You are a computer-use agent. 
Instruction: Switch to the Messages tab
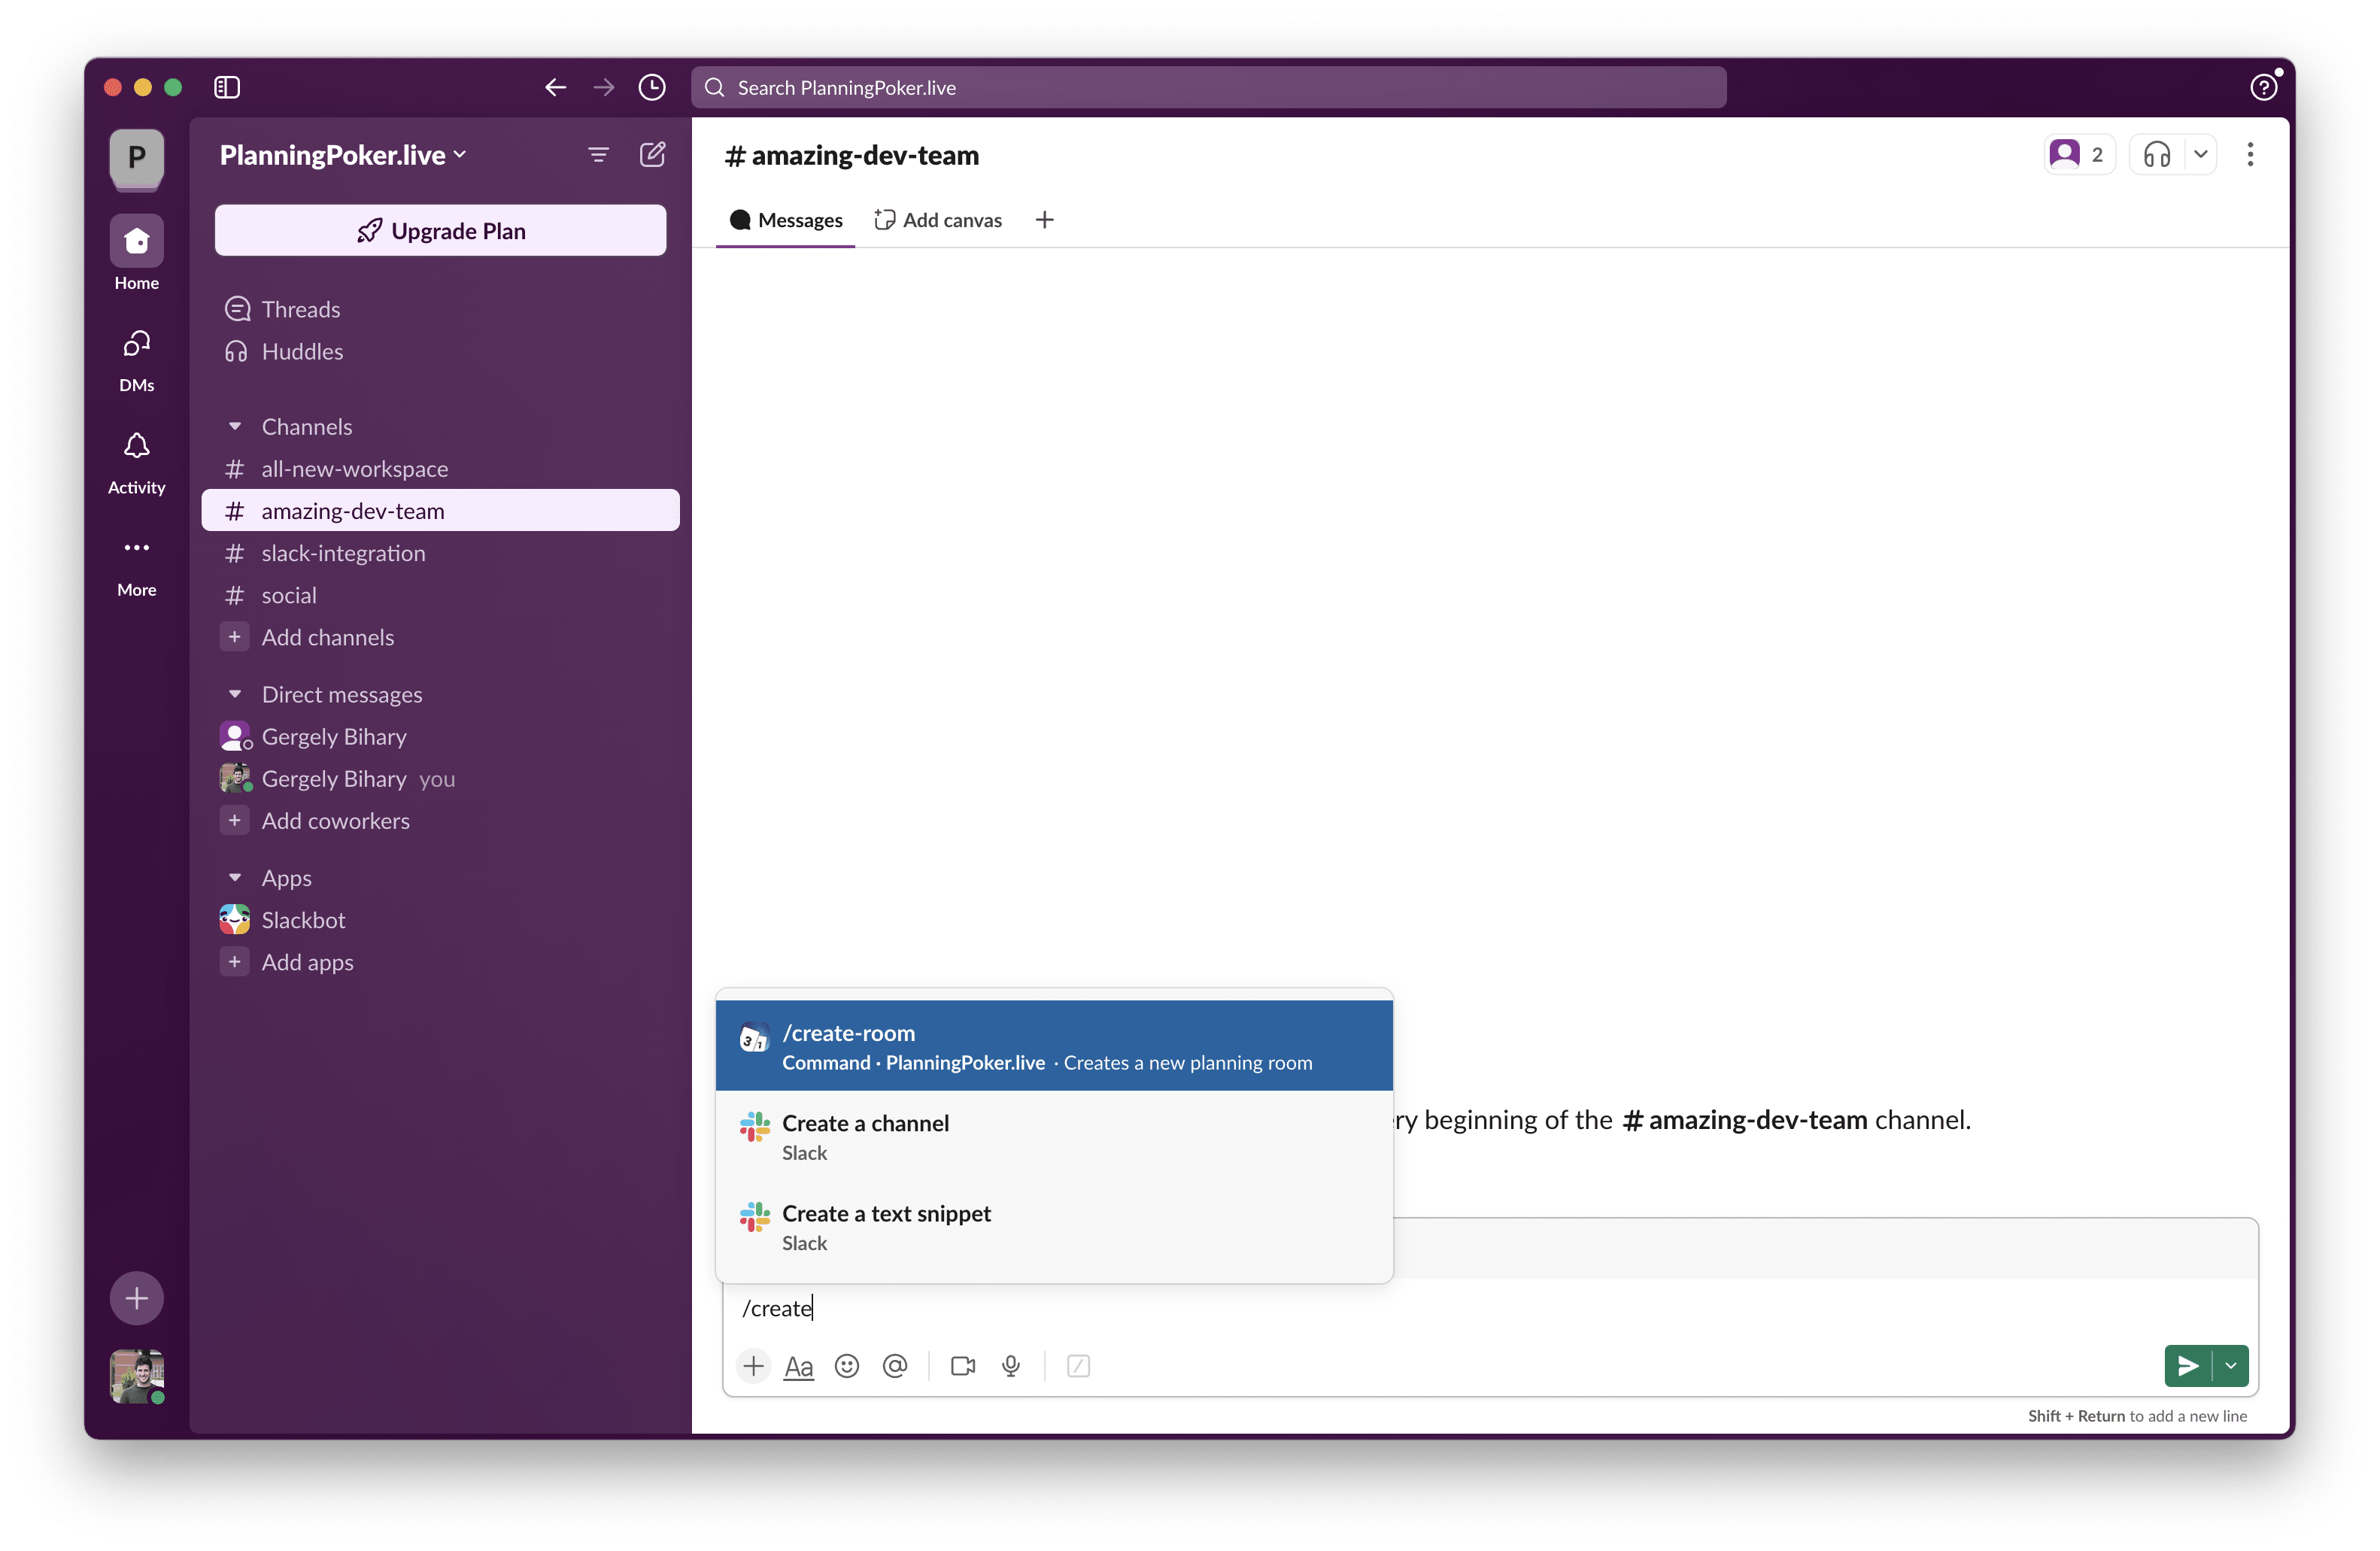(x=786, y=220)
